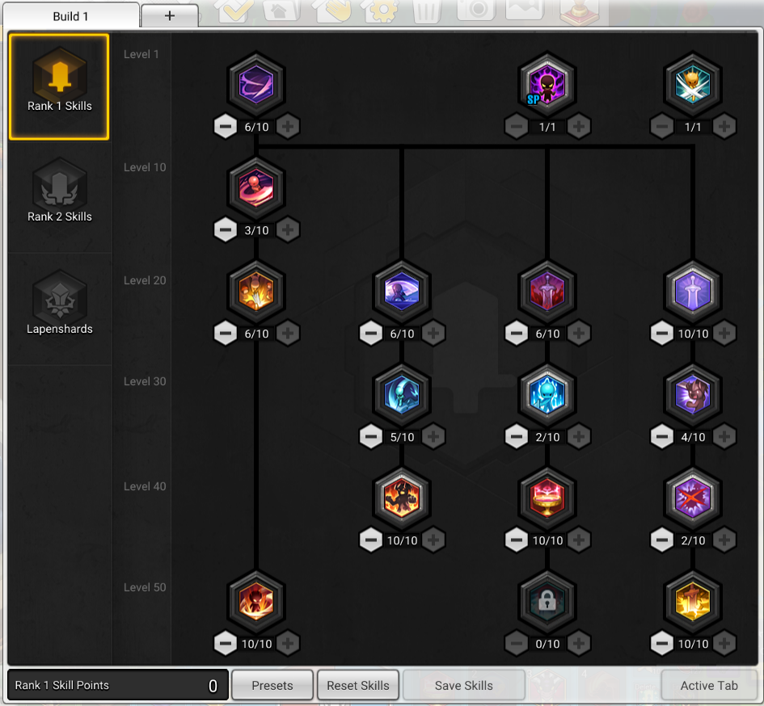Decrease the Level 30 skill at 2/10
Image resolution: width=764 pixels, height=706 pixels.
click(516, 437)
